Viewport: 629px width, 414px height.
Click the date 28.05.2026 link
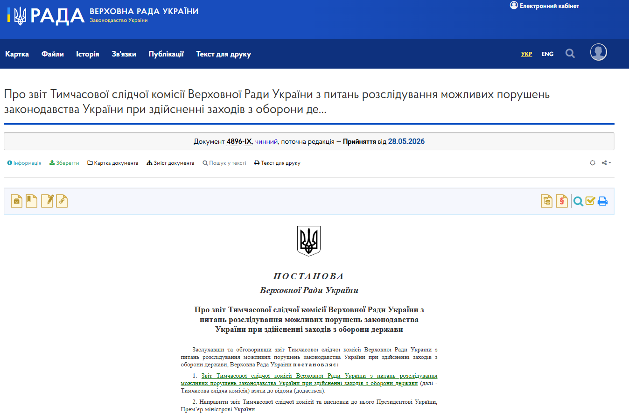(x=406, y=141)
